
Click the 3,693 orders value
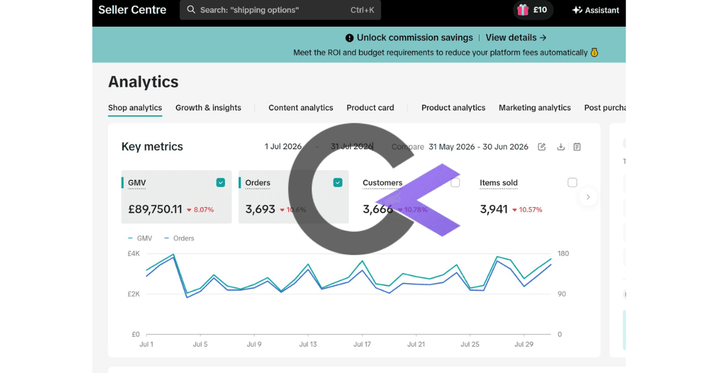pyautogui.click(x=260, y=209)
